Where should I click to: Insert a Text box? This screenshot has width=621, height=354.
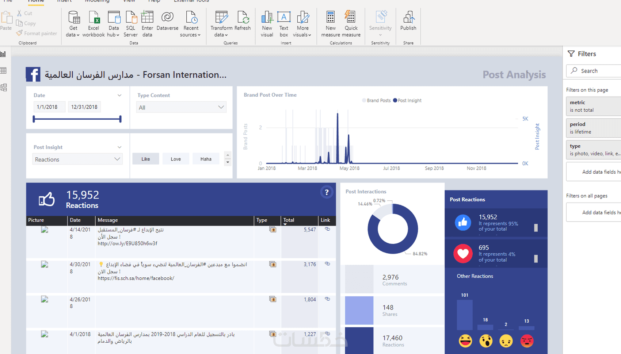pyautogui.click(x=284, y=24)
